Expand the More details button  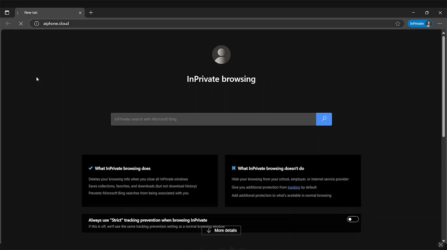(x=221, y=230)
